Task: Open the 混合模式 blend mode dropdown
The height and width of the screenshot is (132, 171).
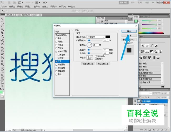Action: pyautogui.click(x=96, y=37)
